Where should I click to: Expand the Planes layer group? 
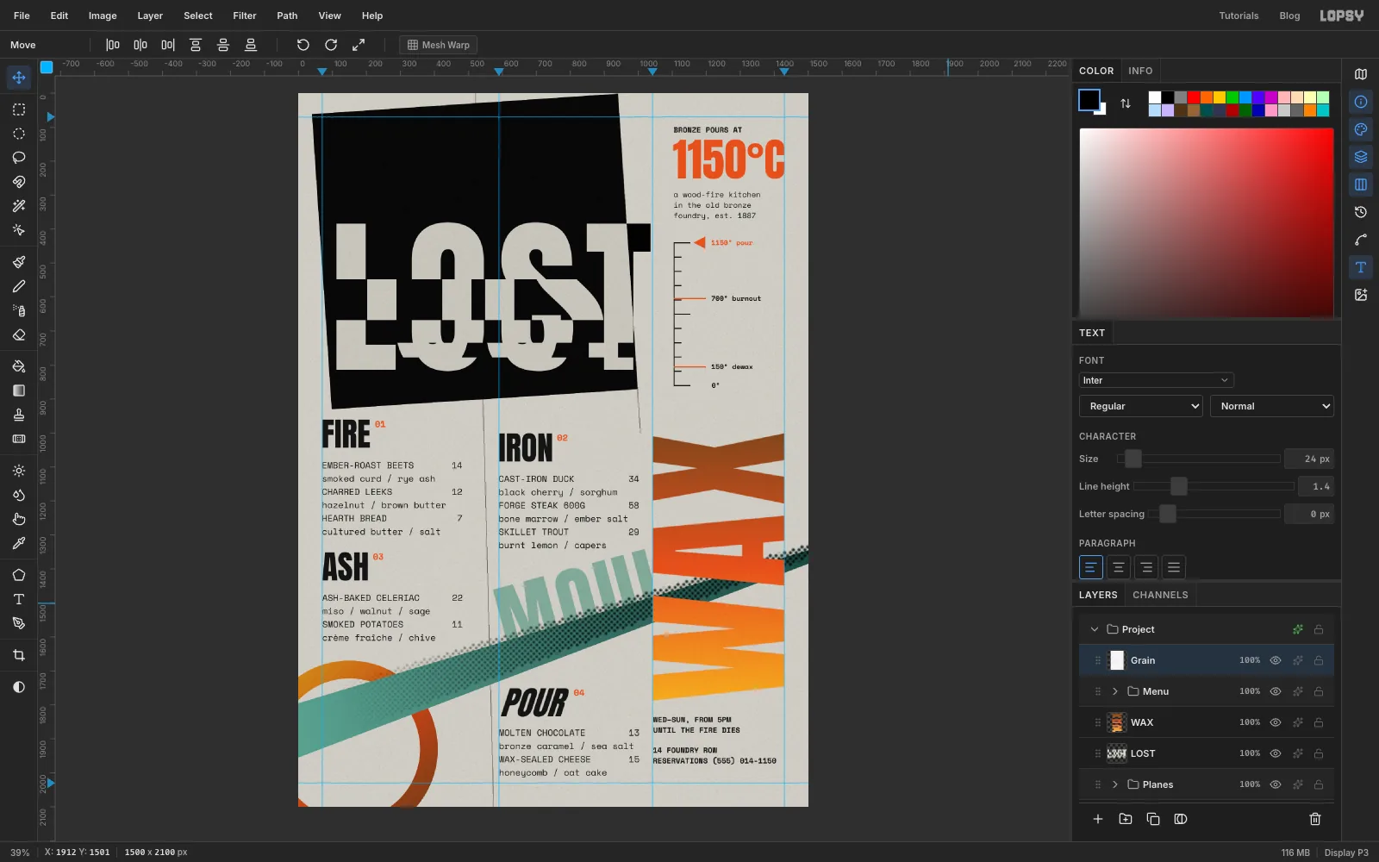pyautogui.click(x=1115, y=784)
